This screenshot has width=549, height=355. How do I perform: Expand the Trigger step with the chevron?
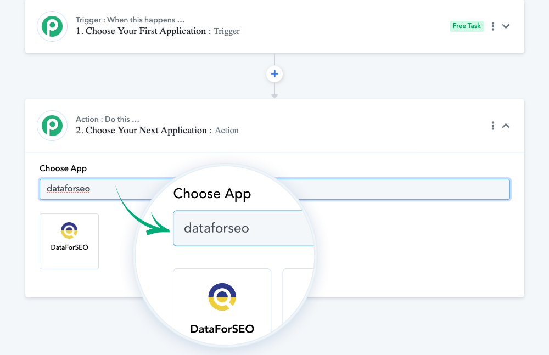[x=506, y=26]
